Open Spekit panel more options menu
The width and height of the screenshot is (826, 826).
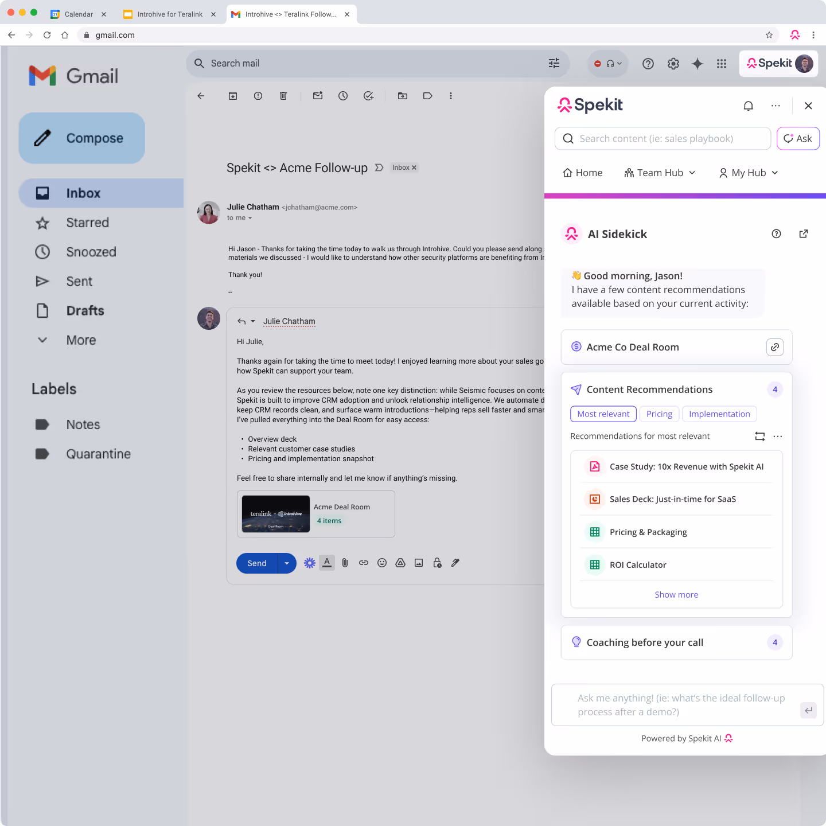coord(776,106)
